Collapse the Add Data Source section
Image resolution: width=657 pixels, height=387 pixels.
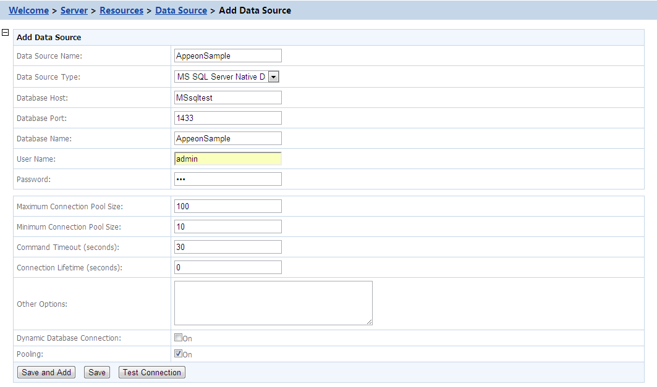pos(6,32)
